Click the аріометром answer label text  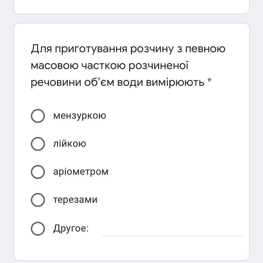(81, 172)
